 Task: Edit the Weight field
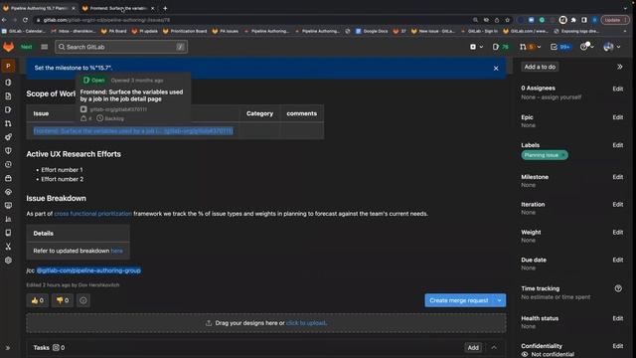coord(618,232)
